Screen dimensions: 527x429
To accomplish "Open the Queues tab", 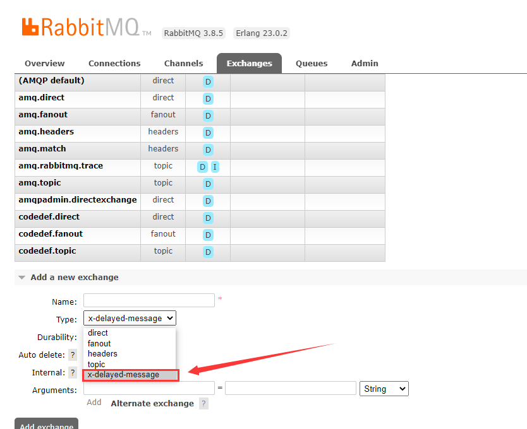I will pyautogui.click(x=312, y=64).
